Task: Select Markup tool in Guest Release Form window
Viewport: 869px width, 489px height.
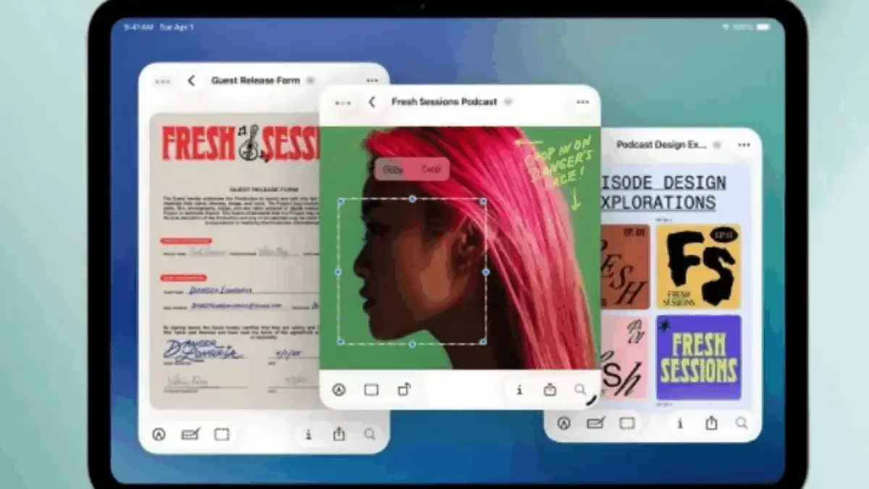Action: point(159,434)
